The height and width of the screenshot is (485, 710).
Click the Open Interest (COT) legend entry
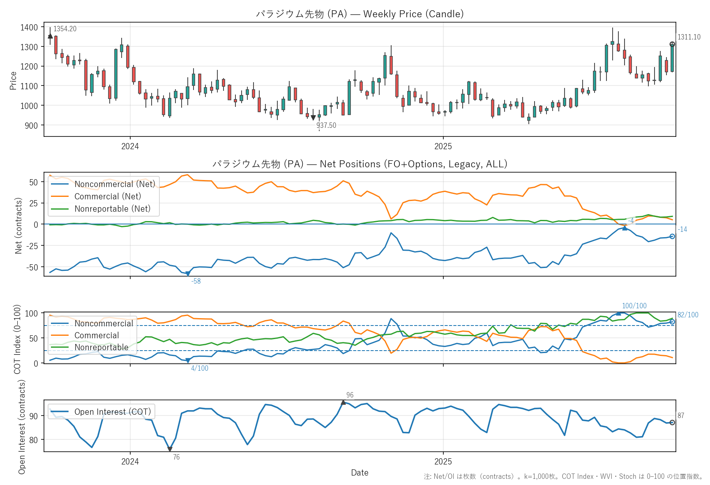(x=112, y=412)
